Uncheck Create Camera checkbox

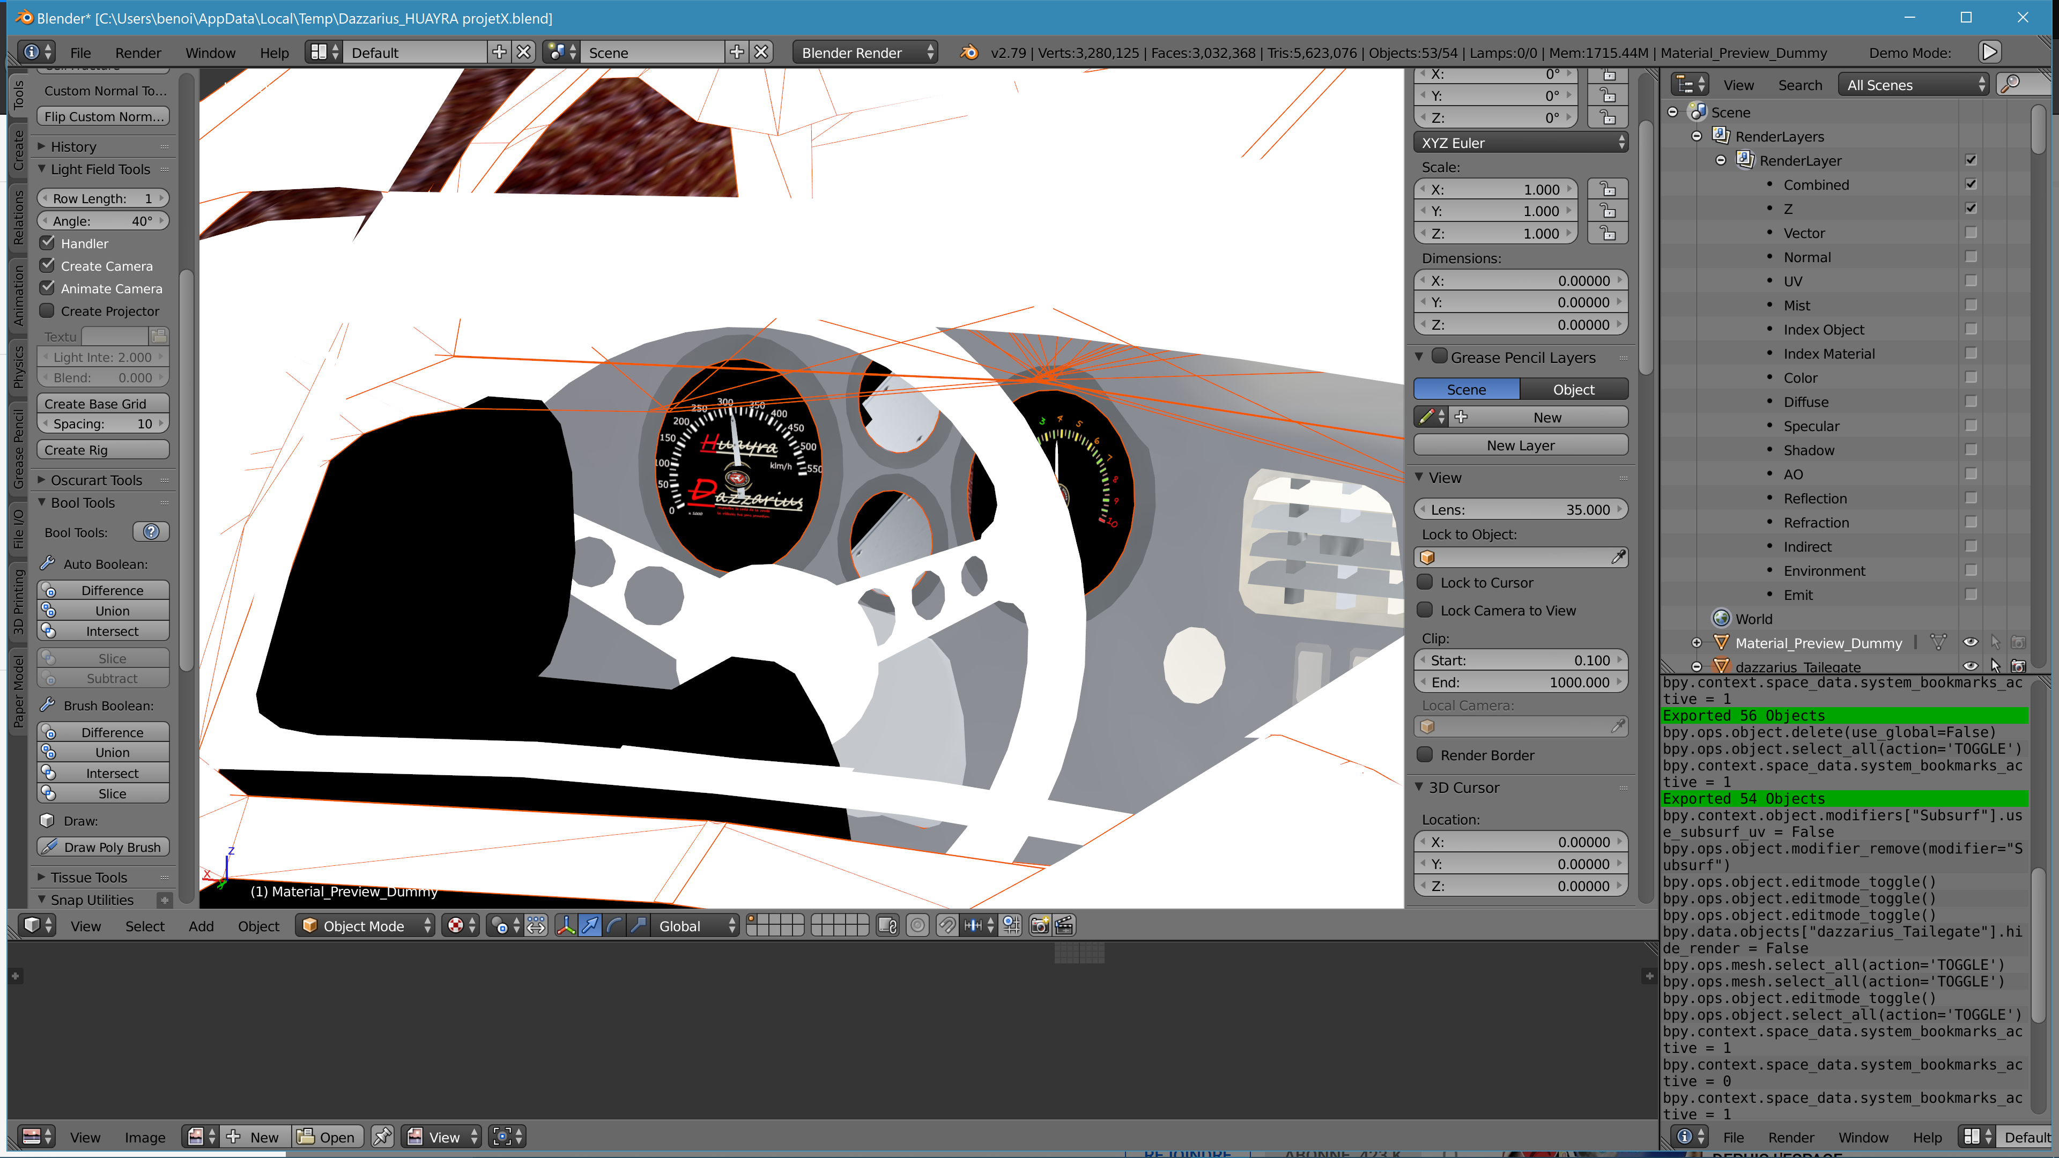pos(48,265)
